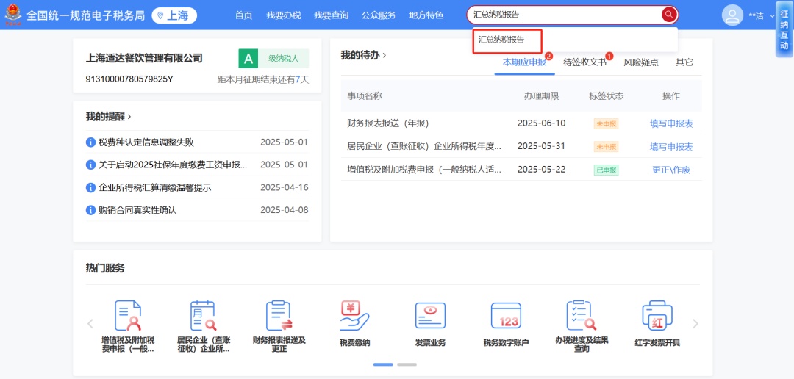The image size is (794, 379).
Task: Open reminder 企业所得税汇算清缴温馨提示
Action: point(155,188)
